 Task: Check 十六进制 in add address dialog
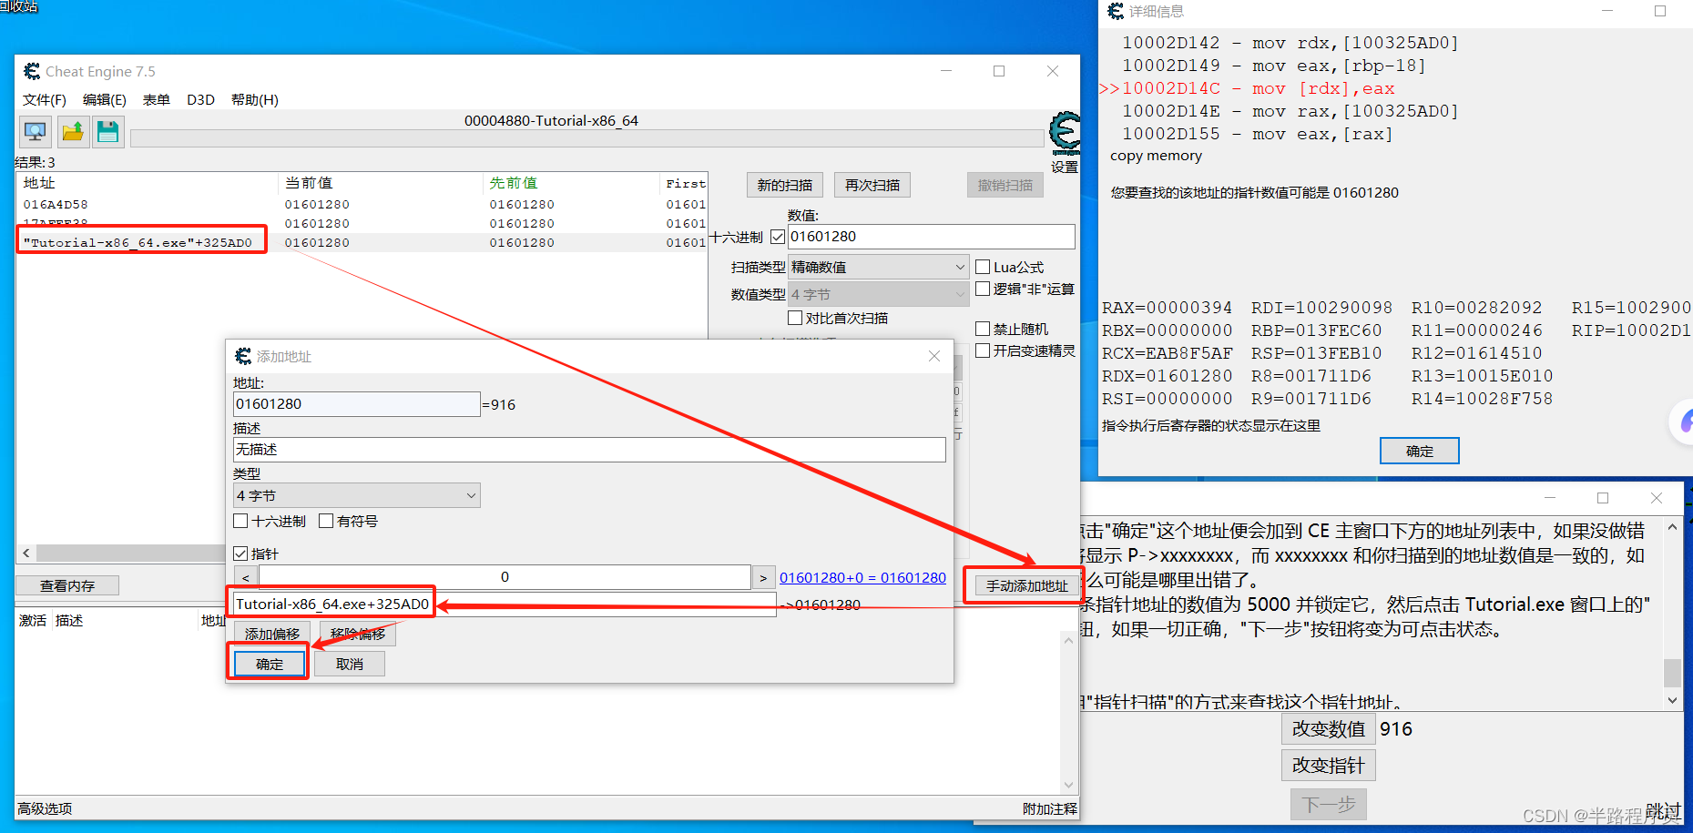(x=240, y=521)
